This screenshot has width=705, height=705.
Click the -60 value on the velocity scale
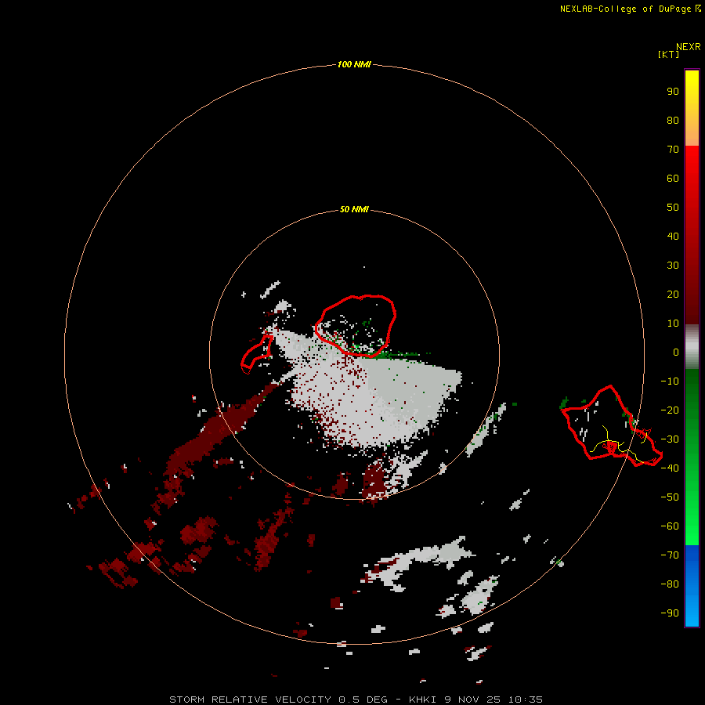point(670,526)
